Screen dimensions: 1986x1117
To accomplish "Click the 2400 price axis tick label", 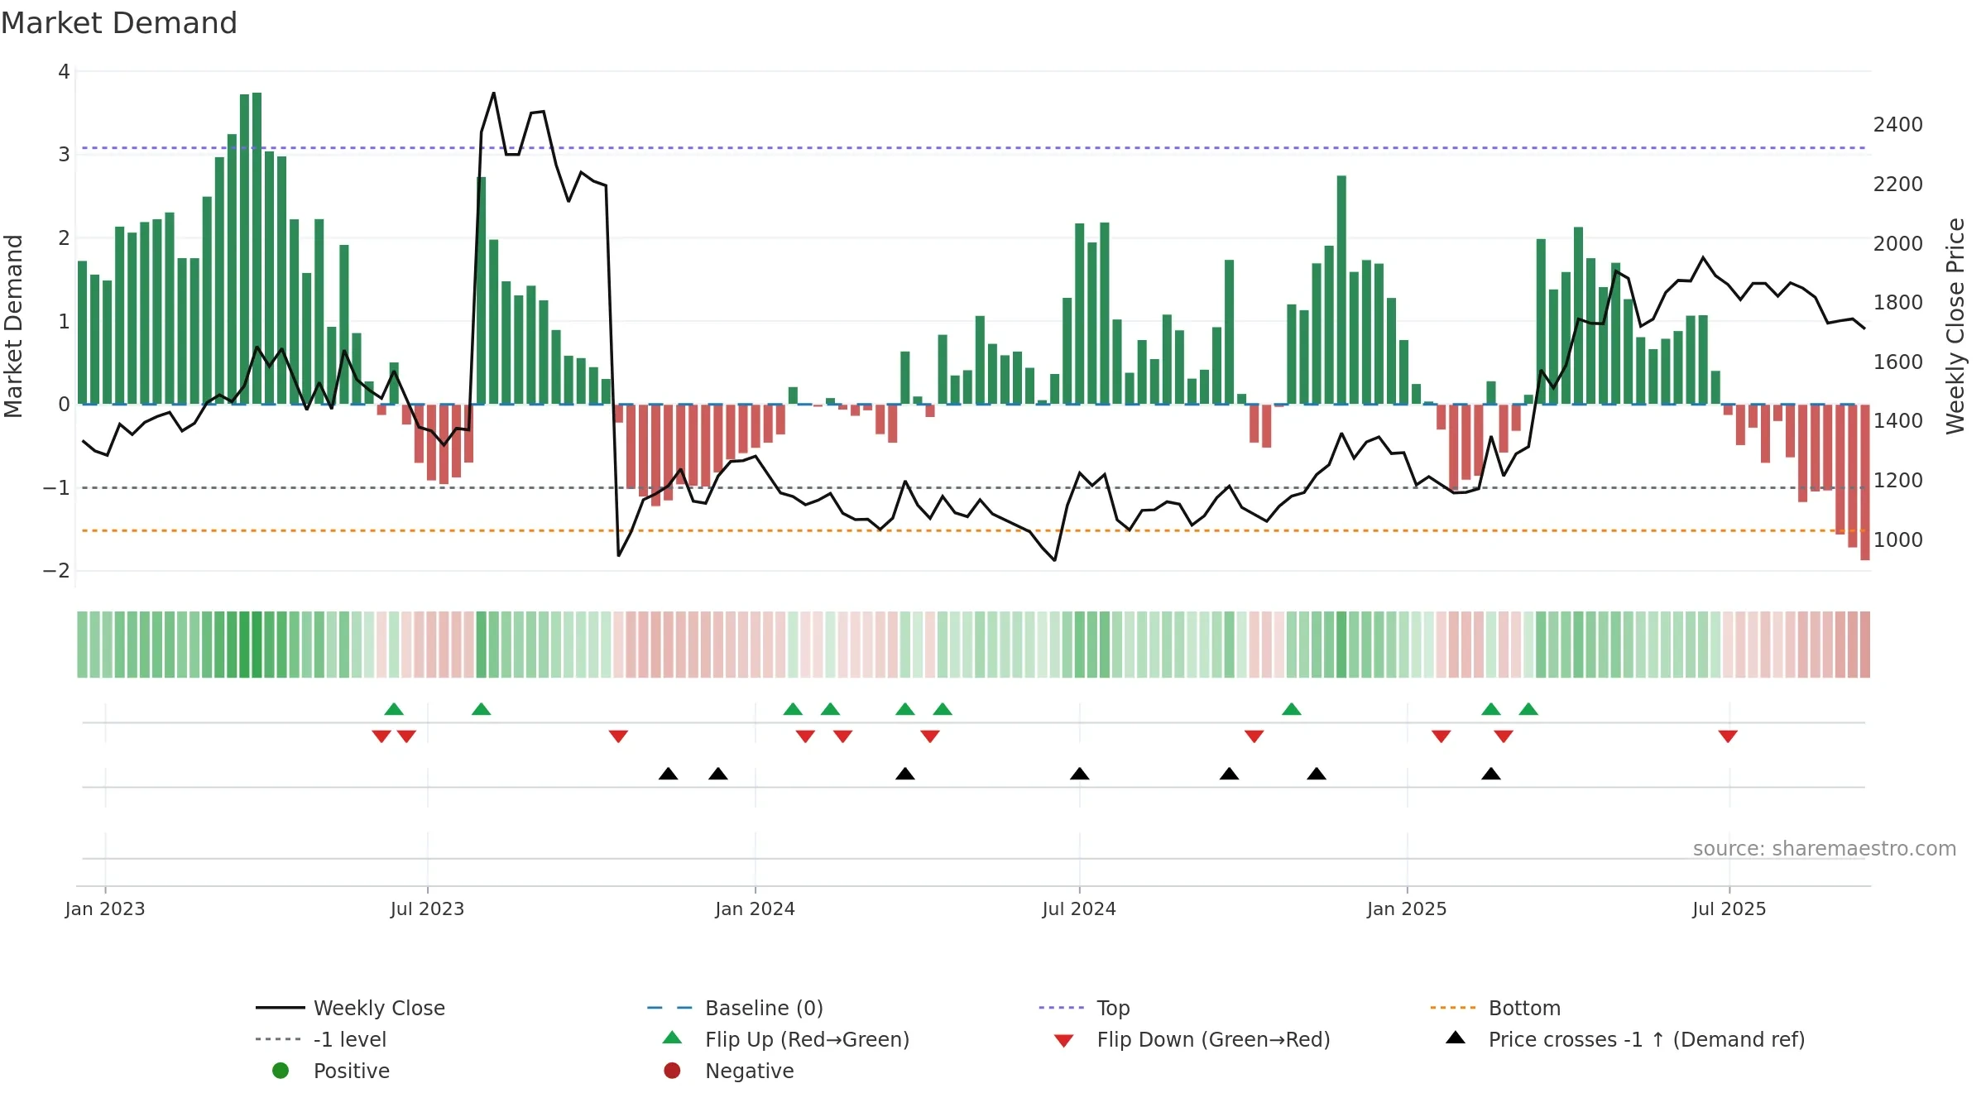I will (x=1898, y=125).
